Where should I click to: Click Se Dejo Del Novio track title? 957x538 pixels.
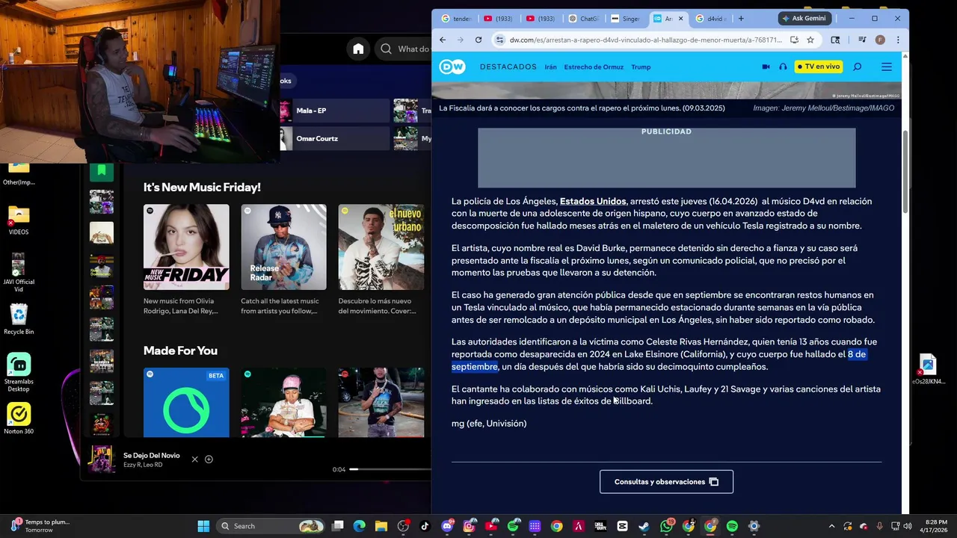(152, 455)
